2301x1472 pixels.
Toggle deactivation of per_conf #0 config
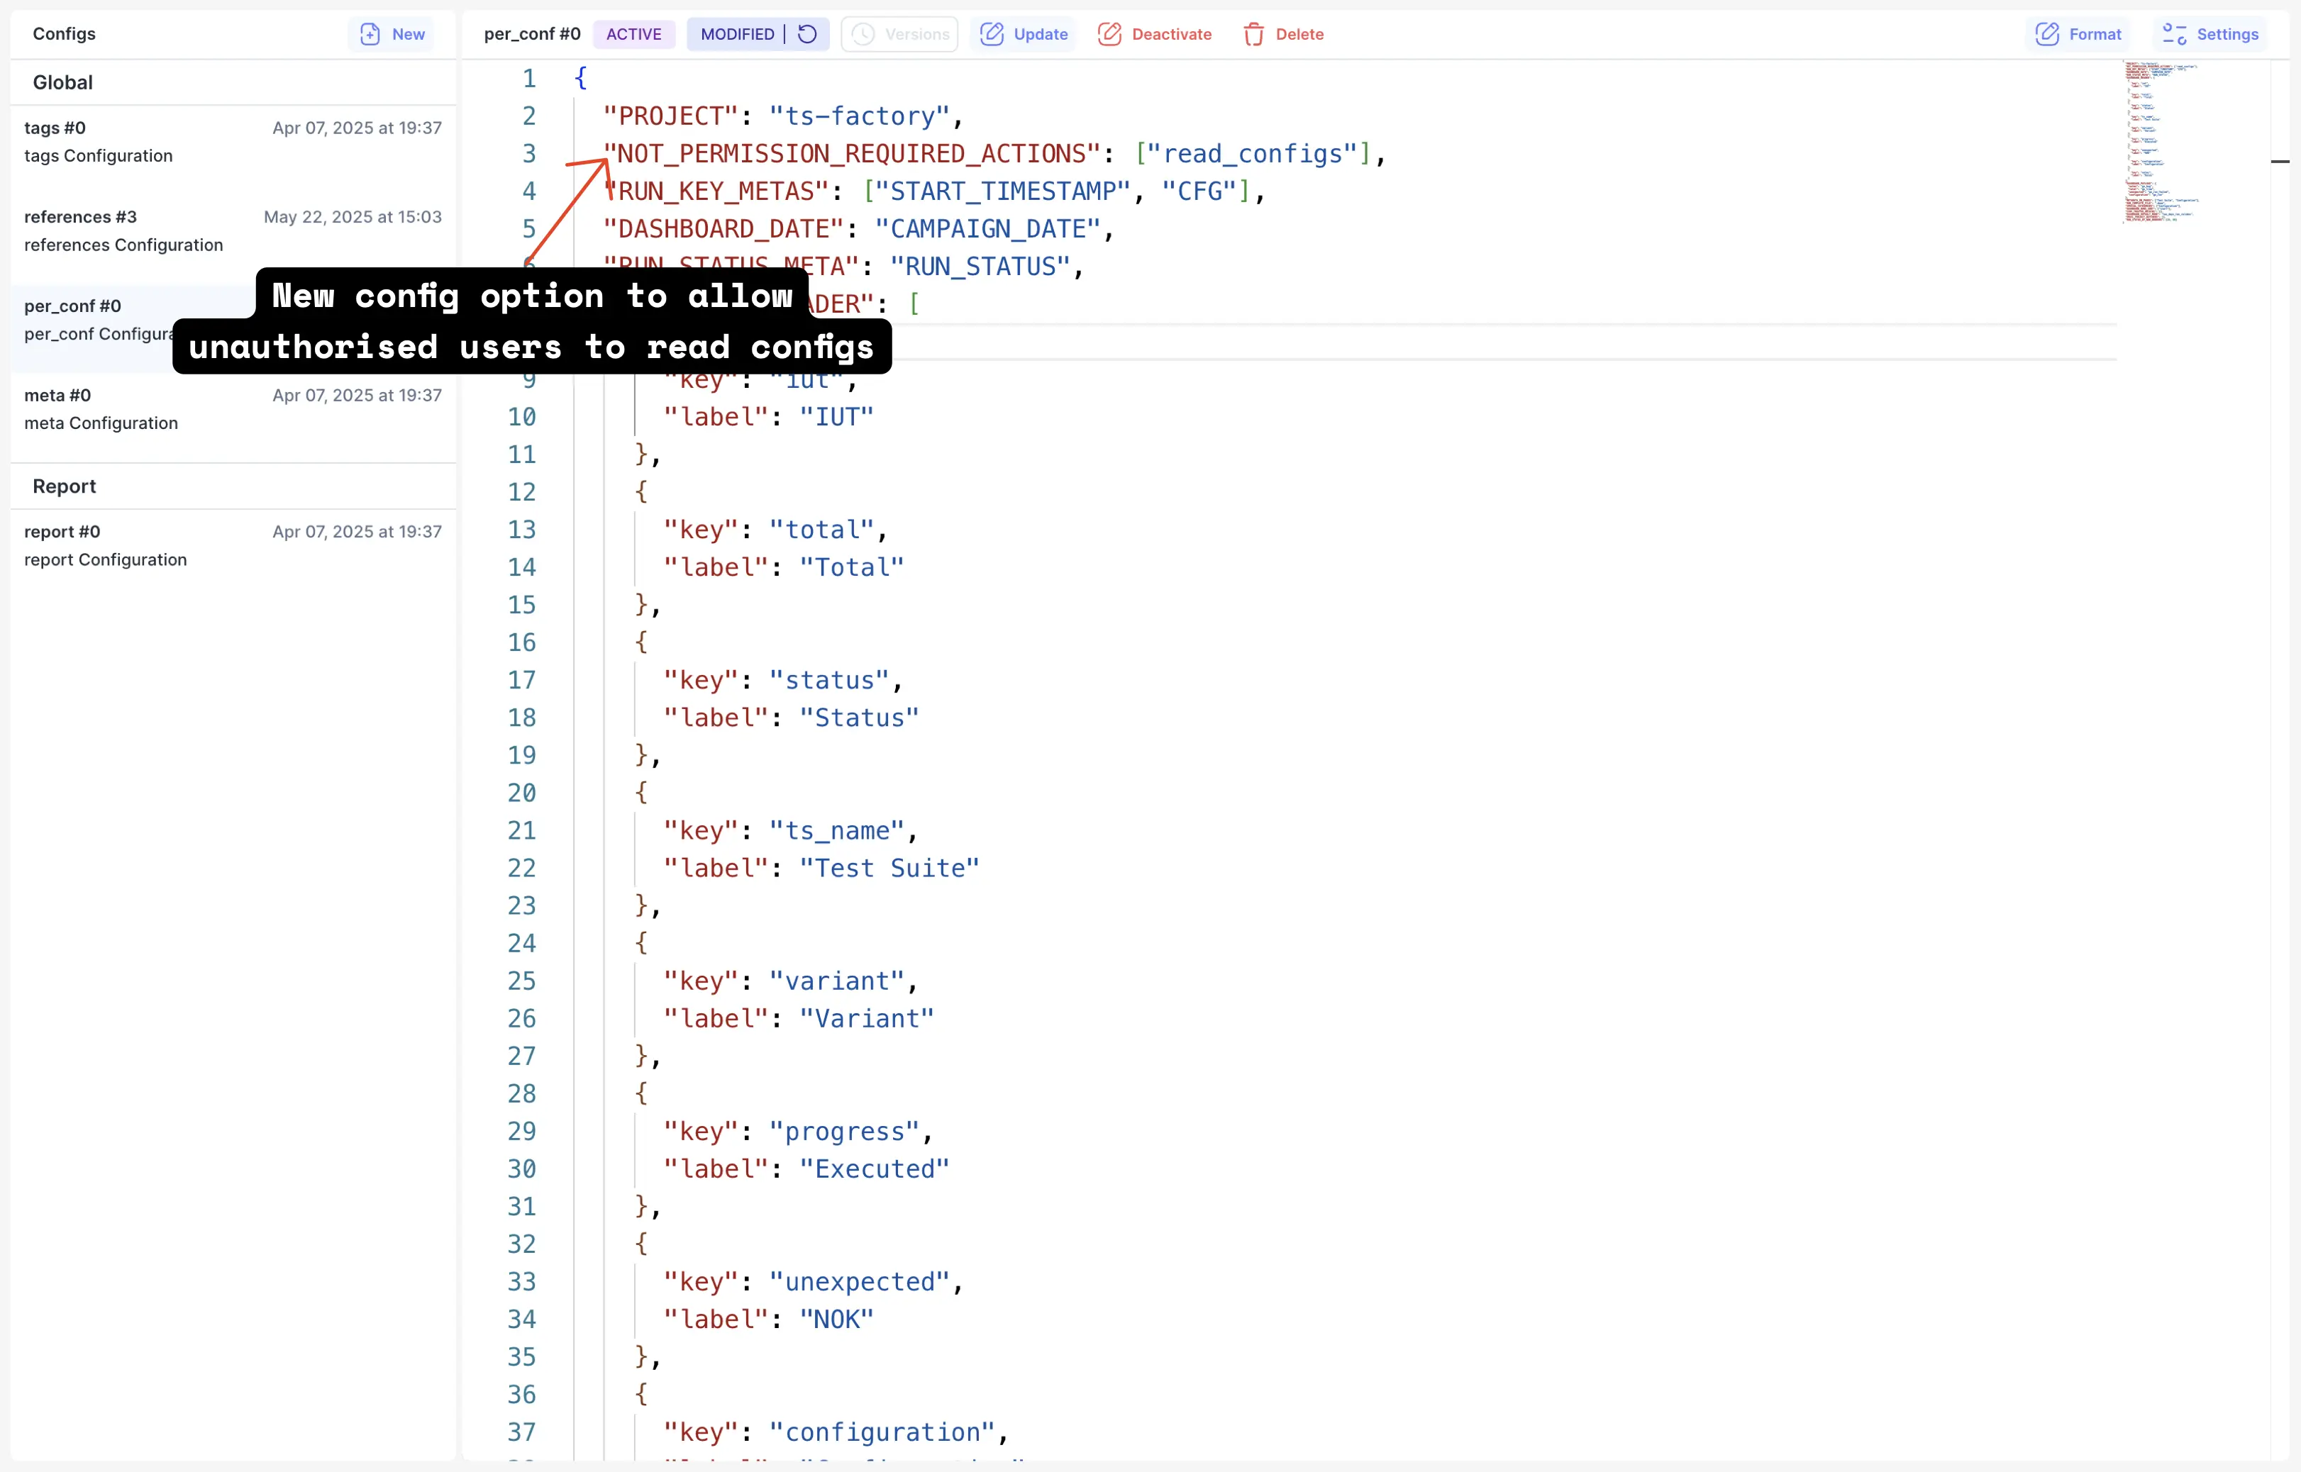coord(1154,33)
